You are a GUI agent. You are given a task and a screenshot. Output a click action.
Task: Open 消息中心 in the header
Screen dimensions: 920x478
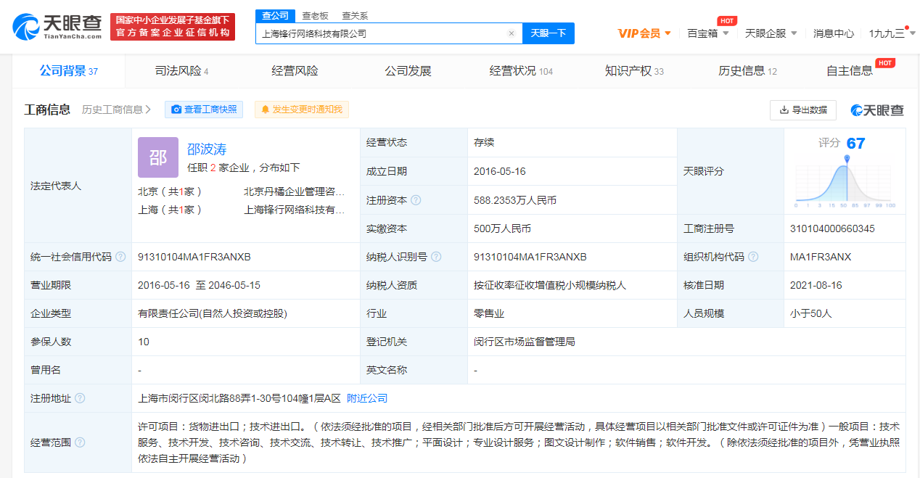(834, 33)
